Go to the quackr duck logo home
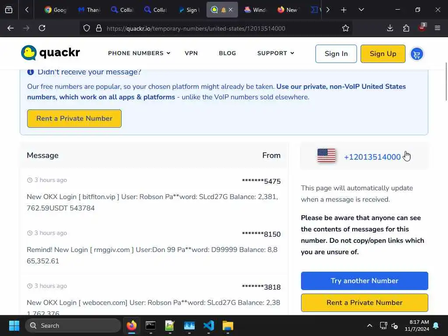The height and width of the screenshot is (336, 448). click(x=51, y=53)
